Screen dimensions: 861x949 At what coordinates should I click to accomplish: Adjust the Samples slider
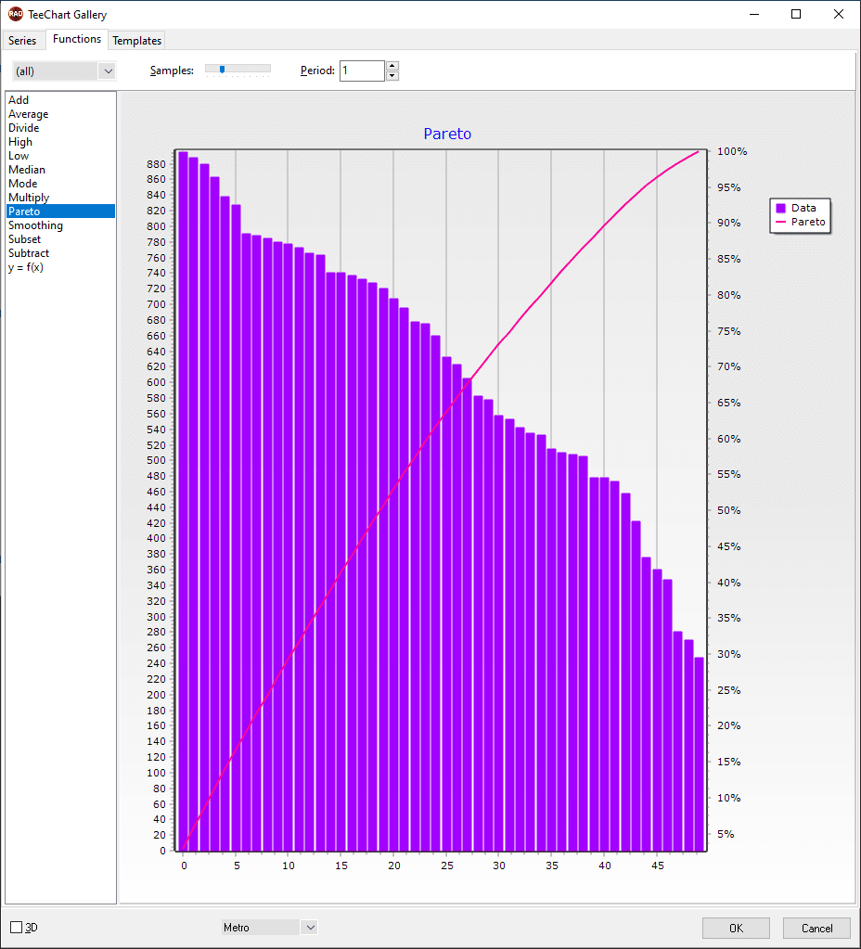[x=221, y=68]
